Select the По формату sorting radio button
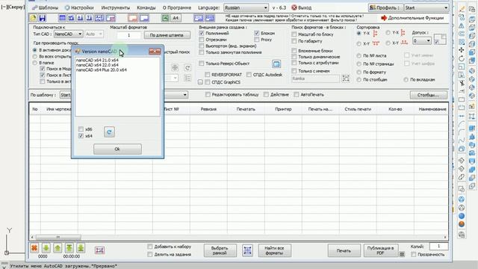Viewport: 478px width, 269px height. point(358,72)
